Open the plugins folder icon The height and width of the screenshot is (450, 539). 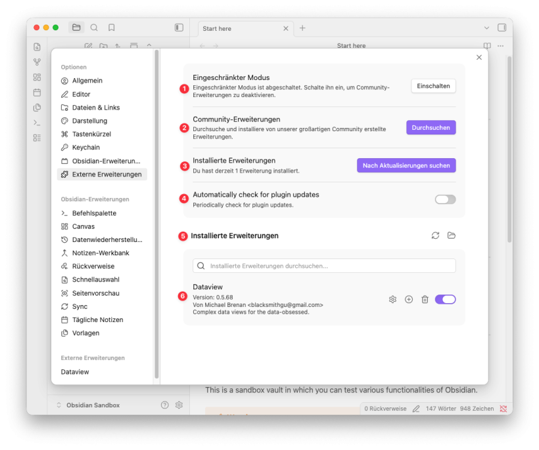452,235
